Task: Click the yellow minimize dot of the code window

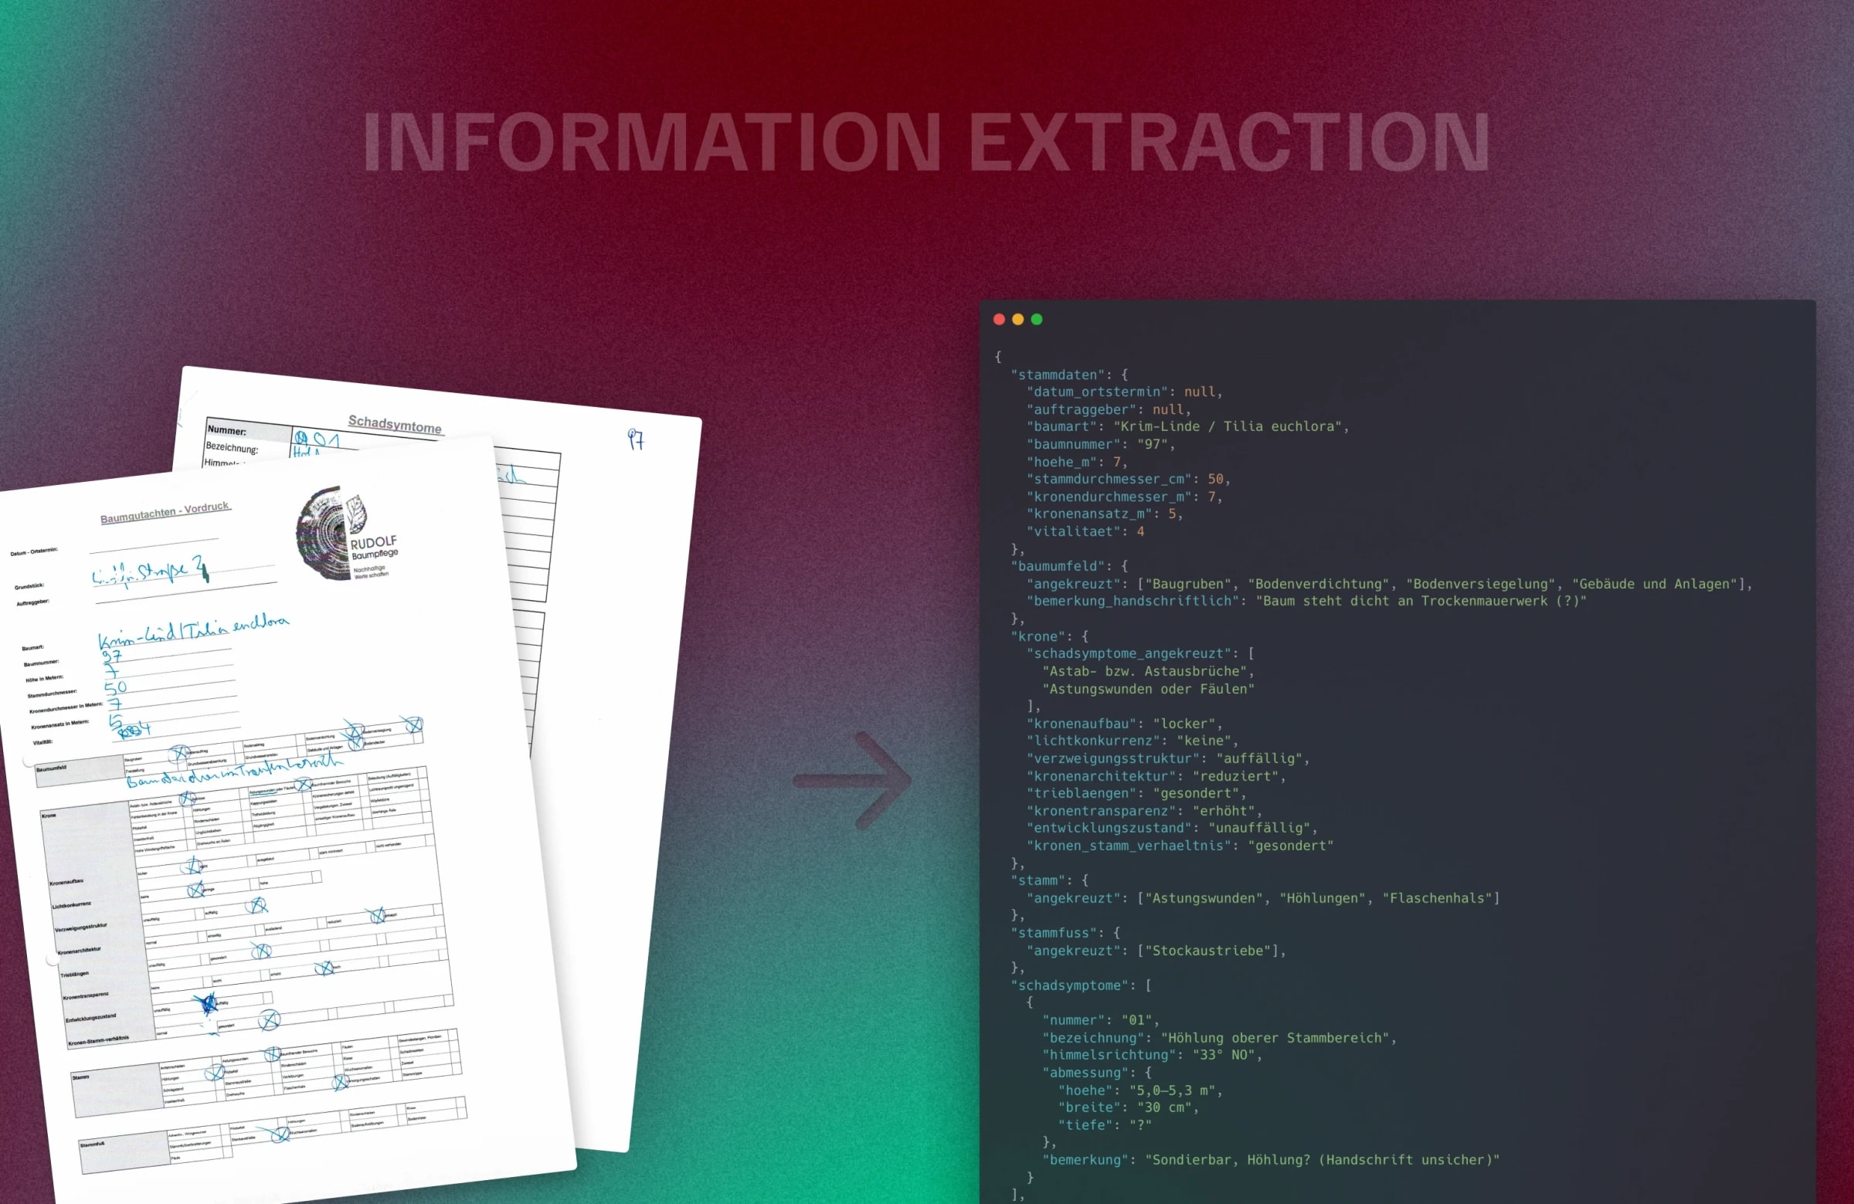Action: pyautogui.click(x=1017, y=319)
